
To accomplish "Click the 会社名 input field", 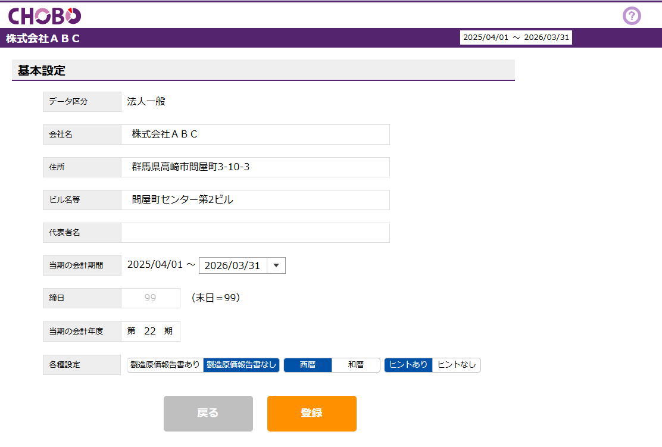I will click(x=255, y=135).
